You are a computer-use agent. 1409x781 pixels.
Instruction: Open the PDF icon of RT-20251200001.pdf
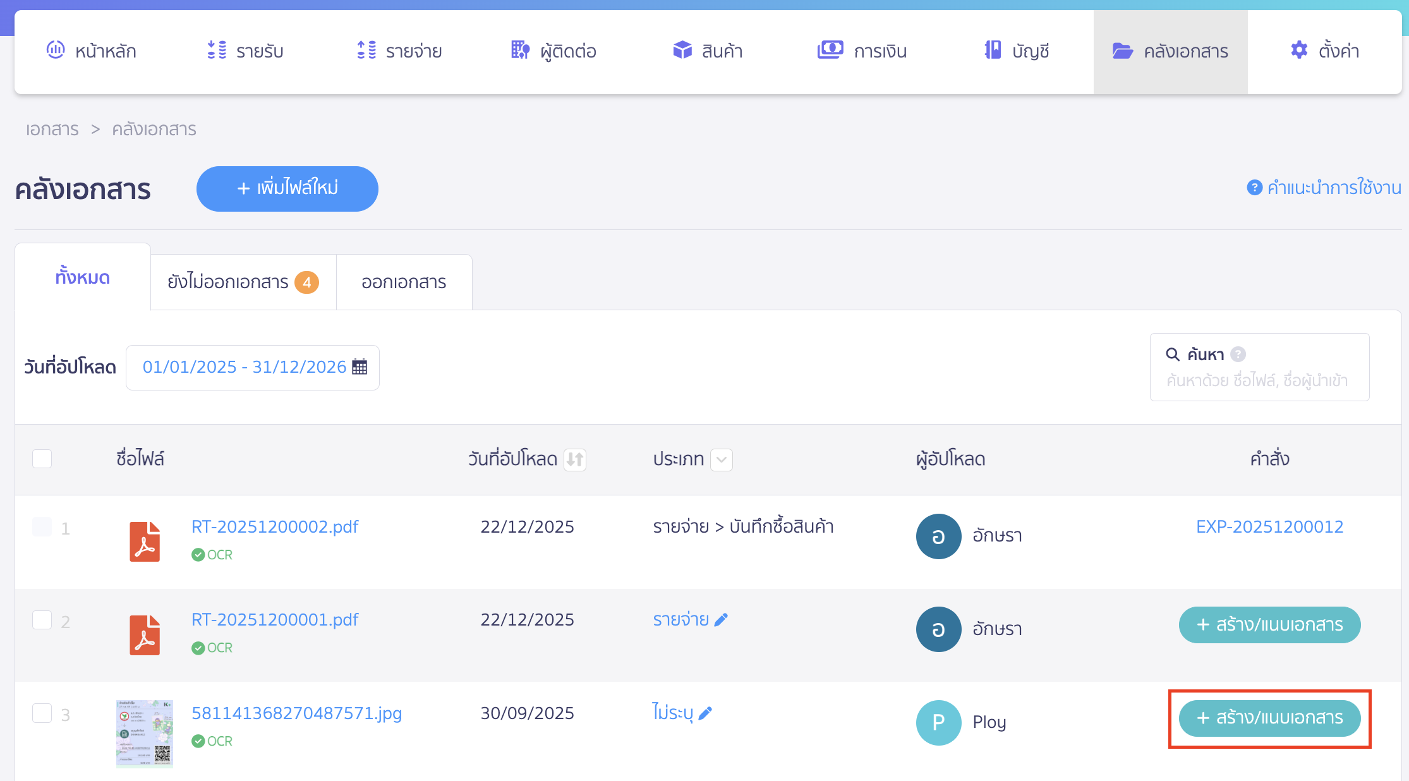(x=145, y=635)
